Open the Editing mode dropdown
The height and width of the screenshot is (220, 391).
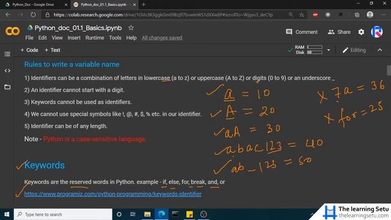pyautogui.click(x=354, y=50)
